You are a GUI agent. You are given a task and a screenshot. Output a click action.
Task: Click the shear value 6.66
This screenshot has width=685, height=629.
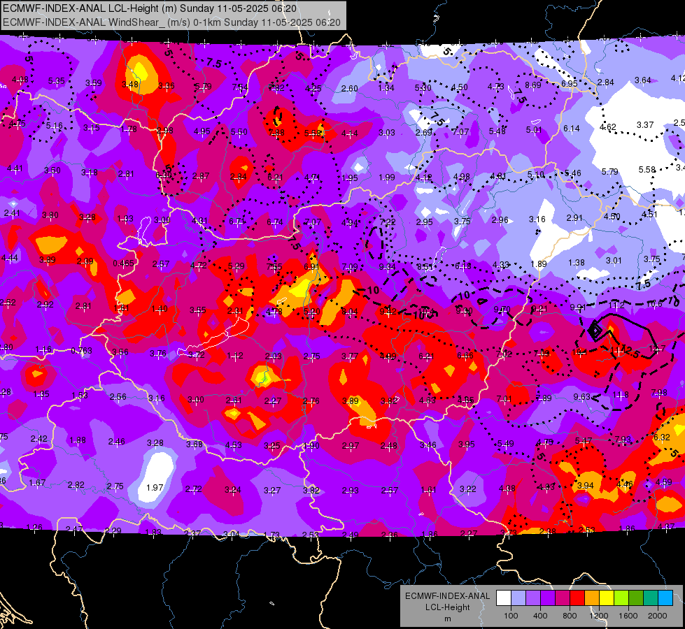pos(465,355)
